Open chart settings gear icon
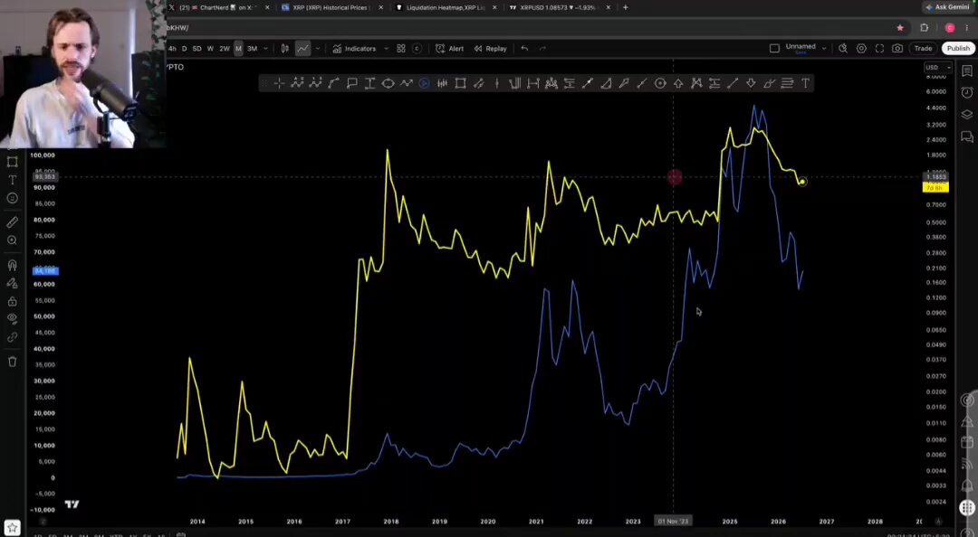Image resolution: width=978 pixels, height=537 pixels. tap(861, 49)
